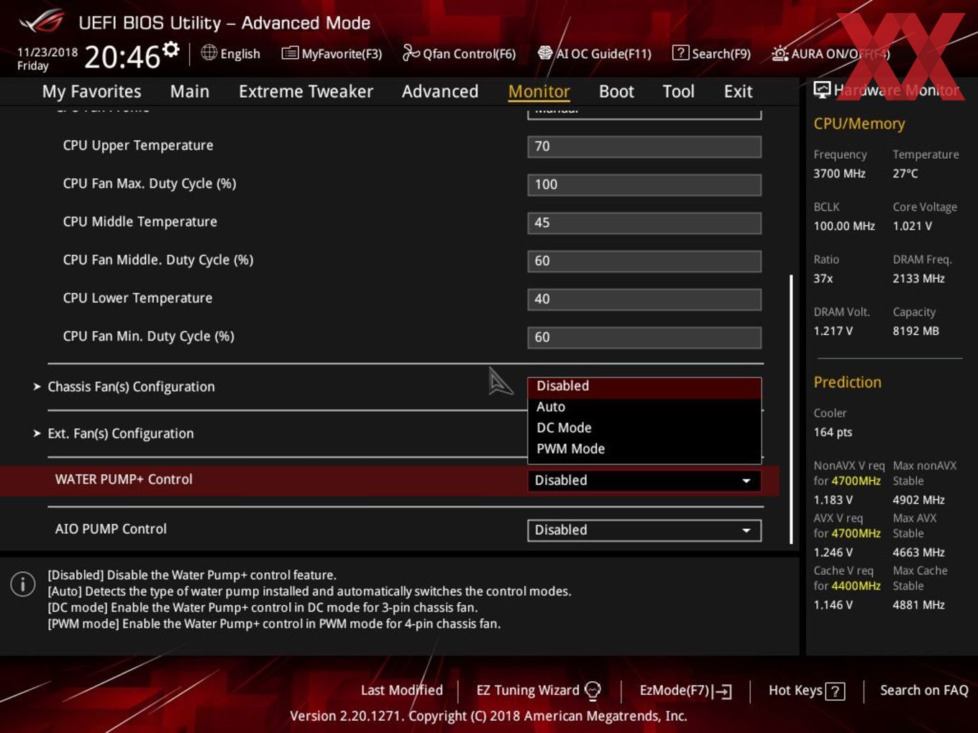Click the Hardware Monitor screen icon
The image size is (978, 733).
822,90
